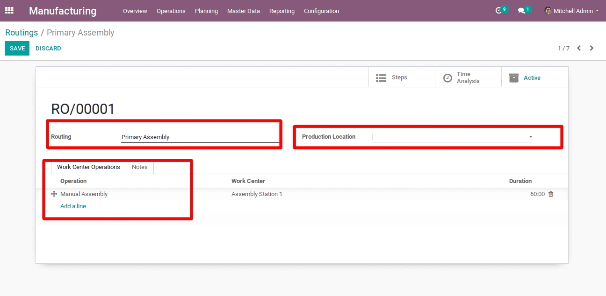Click Mitchell Admin avatar picture
This screenshot has height=296, width=606.
[548, 11]
